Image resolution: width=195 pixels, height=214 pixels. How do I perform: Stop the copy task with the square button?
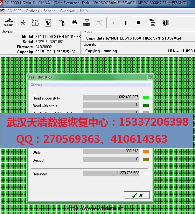[138, 23]
